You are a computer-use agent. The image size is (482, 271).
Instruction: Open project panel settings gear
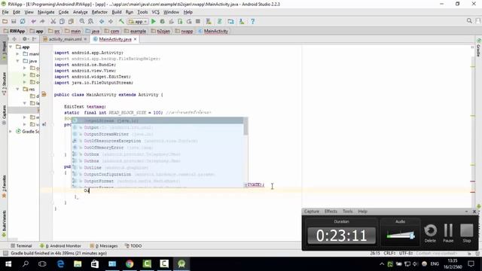25,39
